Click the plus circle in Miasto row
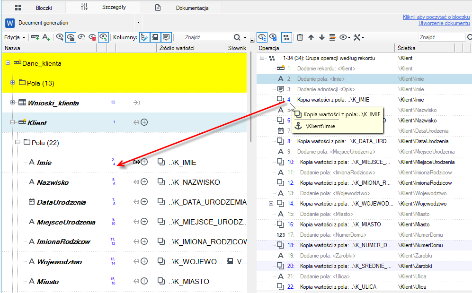Image resolution: width=472 pixels, height=293 pixels. tap(144, 281)
